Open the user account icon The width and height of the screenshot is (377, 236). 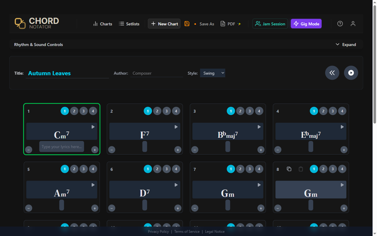click(x=353, y=24)
